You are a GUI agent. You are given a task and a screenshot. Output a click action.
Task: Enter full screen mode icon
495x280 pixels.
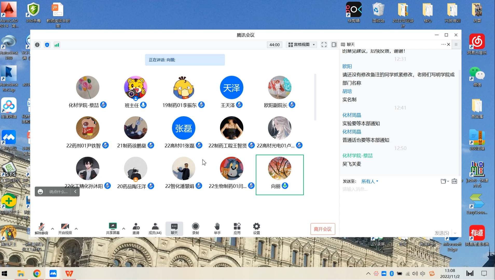pyautogui.click(x=324, y=45)
